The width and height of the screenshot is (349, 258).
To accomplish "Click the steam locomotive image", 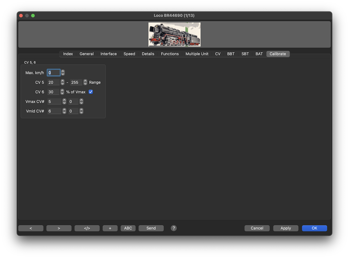I will click(174, 34).
